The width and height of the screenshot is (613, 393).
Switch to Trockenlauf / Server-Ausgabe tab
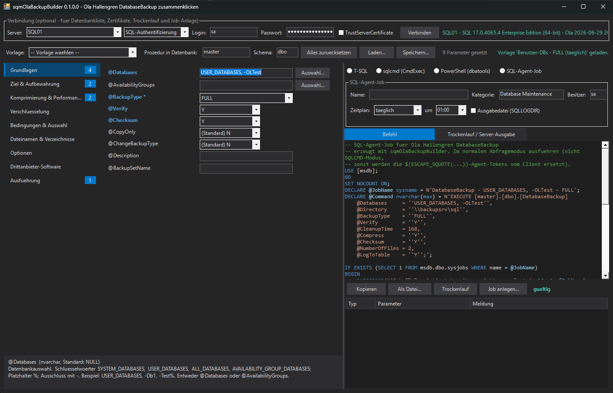tap(481, 134)
